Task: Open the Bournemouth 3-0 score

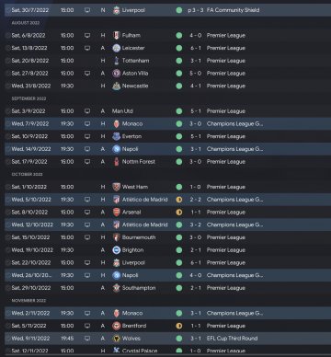Action: [196, 237]
